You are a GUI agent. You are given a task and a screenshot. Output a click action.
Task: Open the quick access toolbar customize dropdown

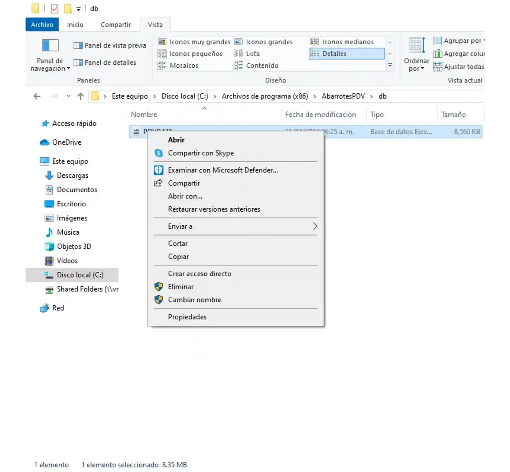pyautogui.click(x=79, y=9)
